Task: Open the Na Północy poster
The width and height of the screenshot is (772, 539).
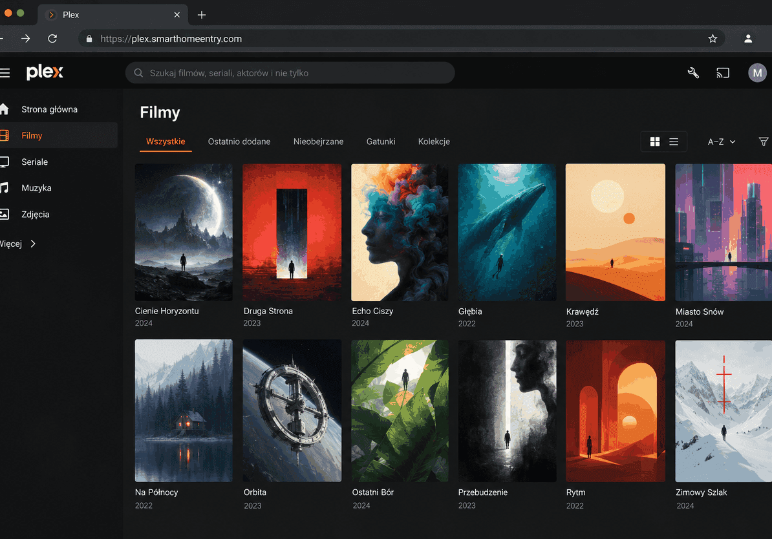Action: [x=184, y=410]
